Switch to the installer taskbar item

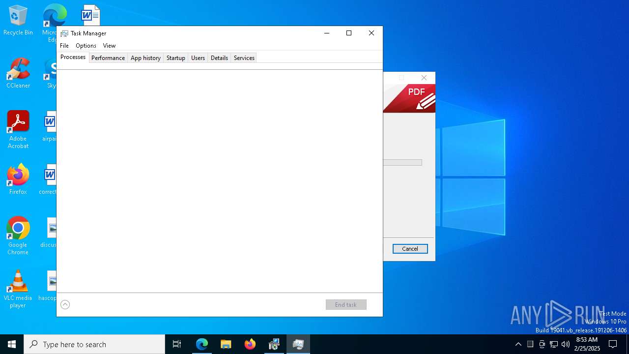click(x=274, y=344)
